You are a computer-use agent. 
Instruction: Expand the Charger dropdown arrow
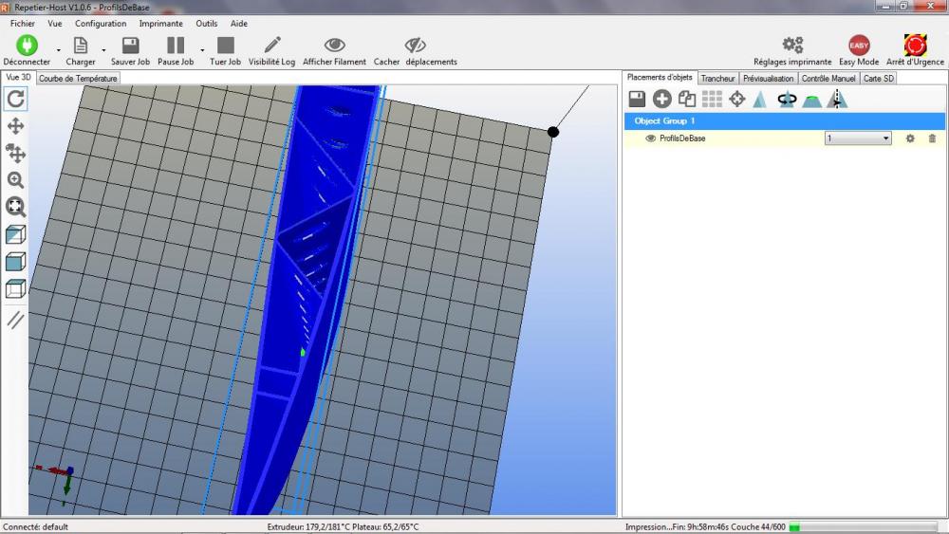point(103,49)
